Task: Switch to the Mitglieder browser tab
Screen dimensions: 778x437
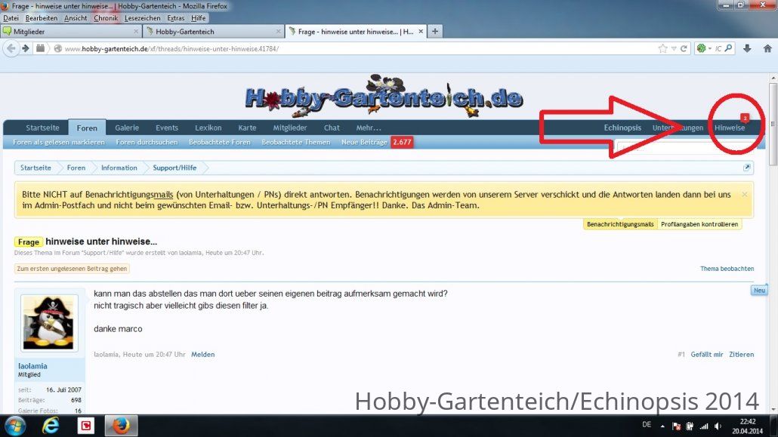Action: [71, 31]
